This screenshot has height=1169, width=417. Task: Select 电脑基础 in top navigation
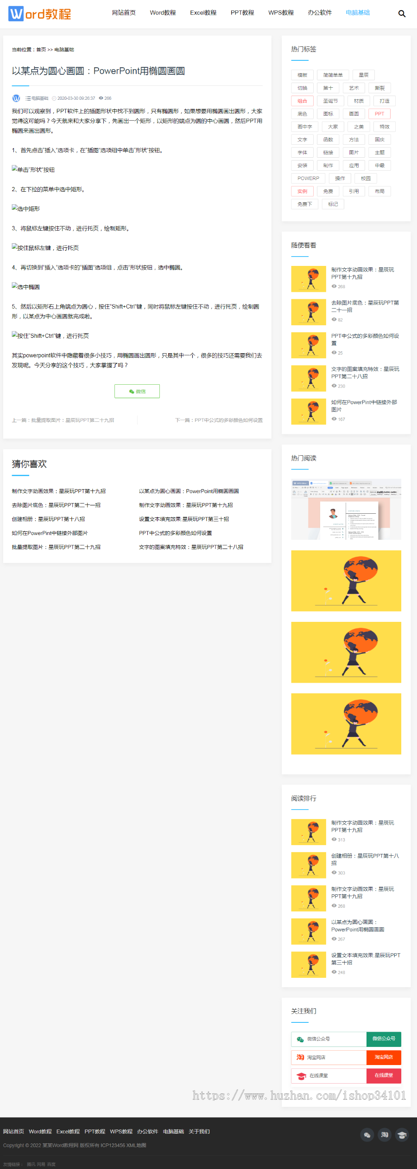tap(358, 13)
